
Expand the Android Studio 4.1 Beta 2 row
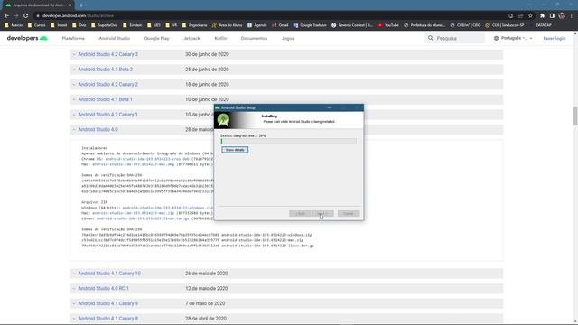(x=286, y=70)
